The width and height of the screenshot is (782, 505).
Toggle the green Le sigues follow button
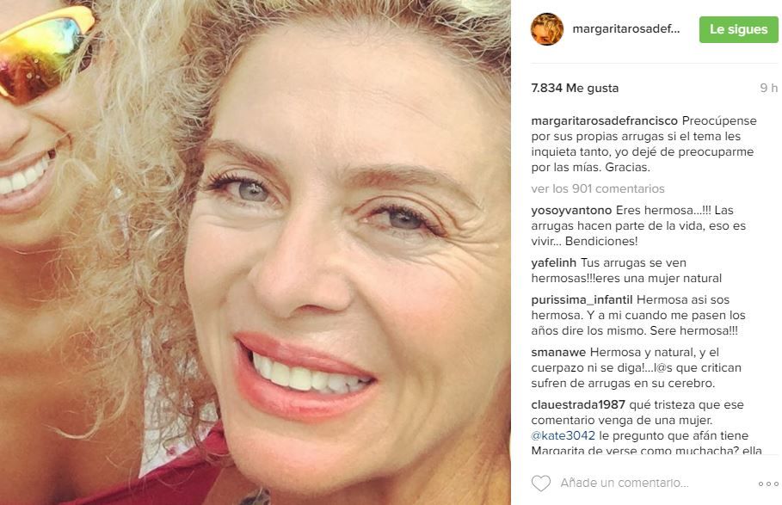(x=738, y=29)
